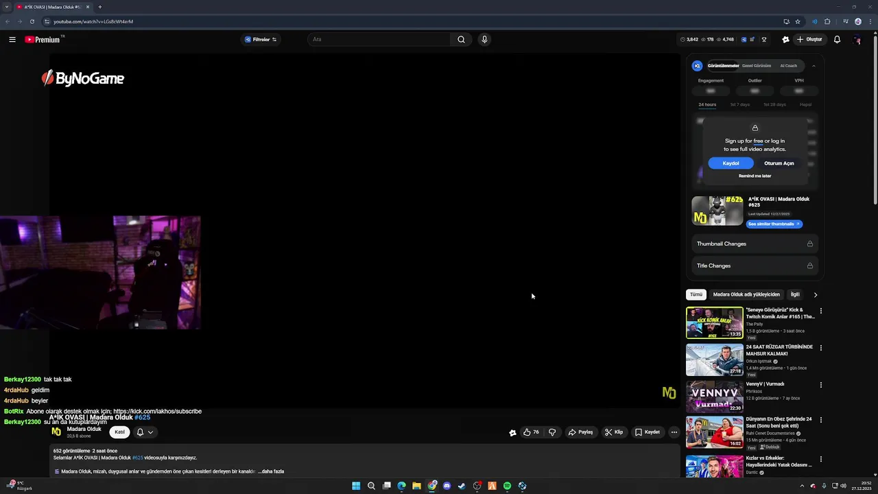
Task: Click the install app icon in address bar
Action: pyautogui.click(x=786, y=21)
